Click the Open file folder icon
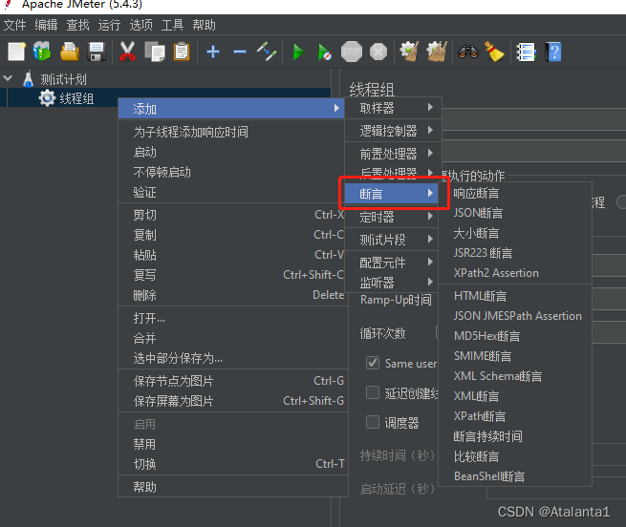Image resolution: width=626 pixels, height=527 pixels. click(70, 52)
